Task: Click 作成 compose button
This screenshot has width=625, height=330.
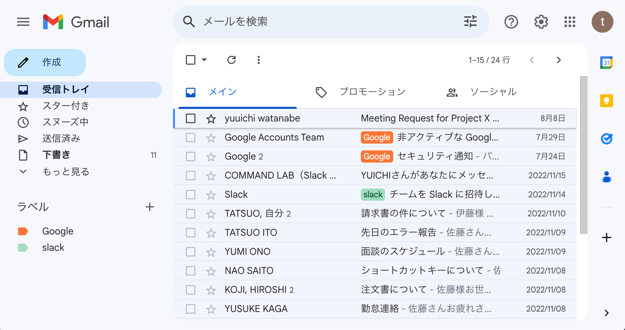Action: point(45,63)
